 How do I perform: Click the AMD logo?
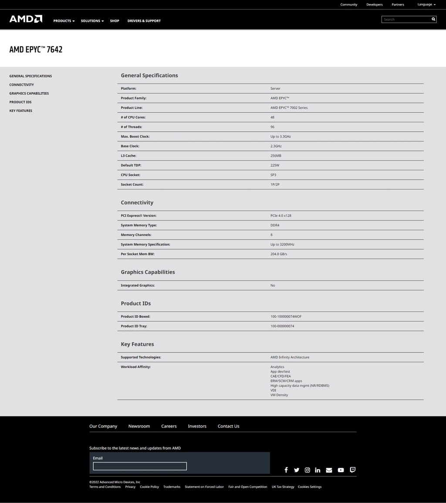point(26,19)
